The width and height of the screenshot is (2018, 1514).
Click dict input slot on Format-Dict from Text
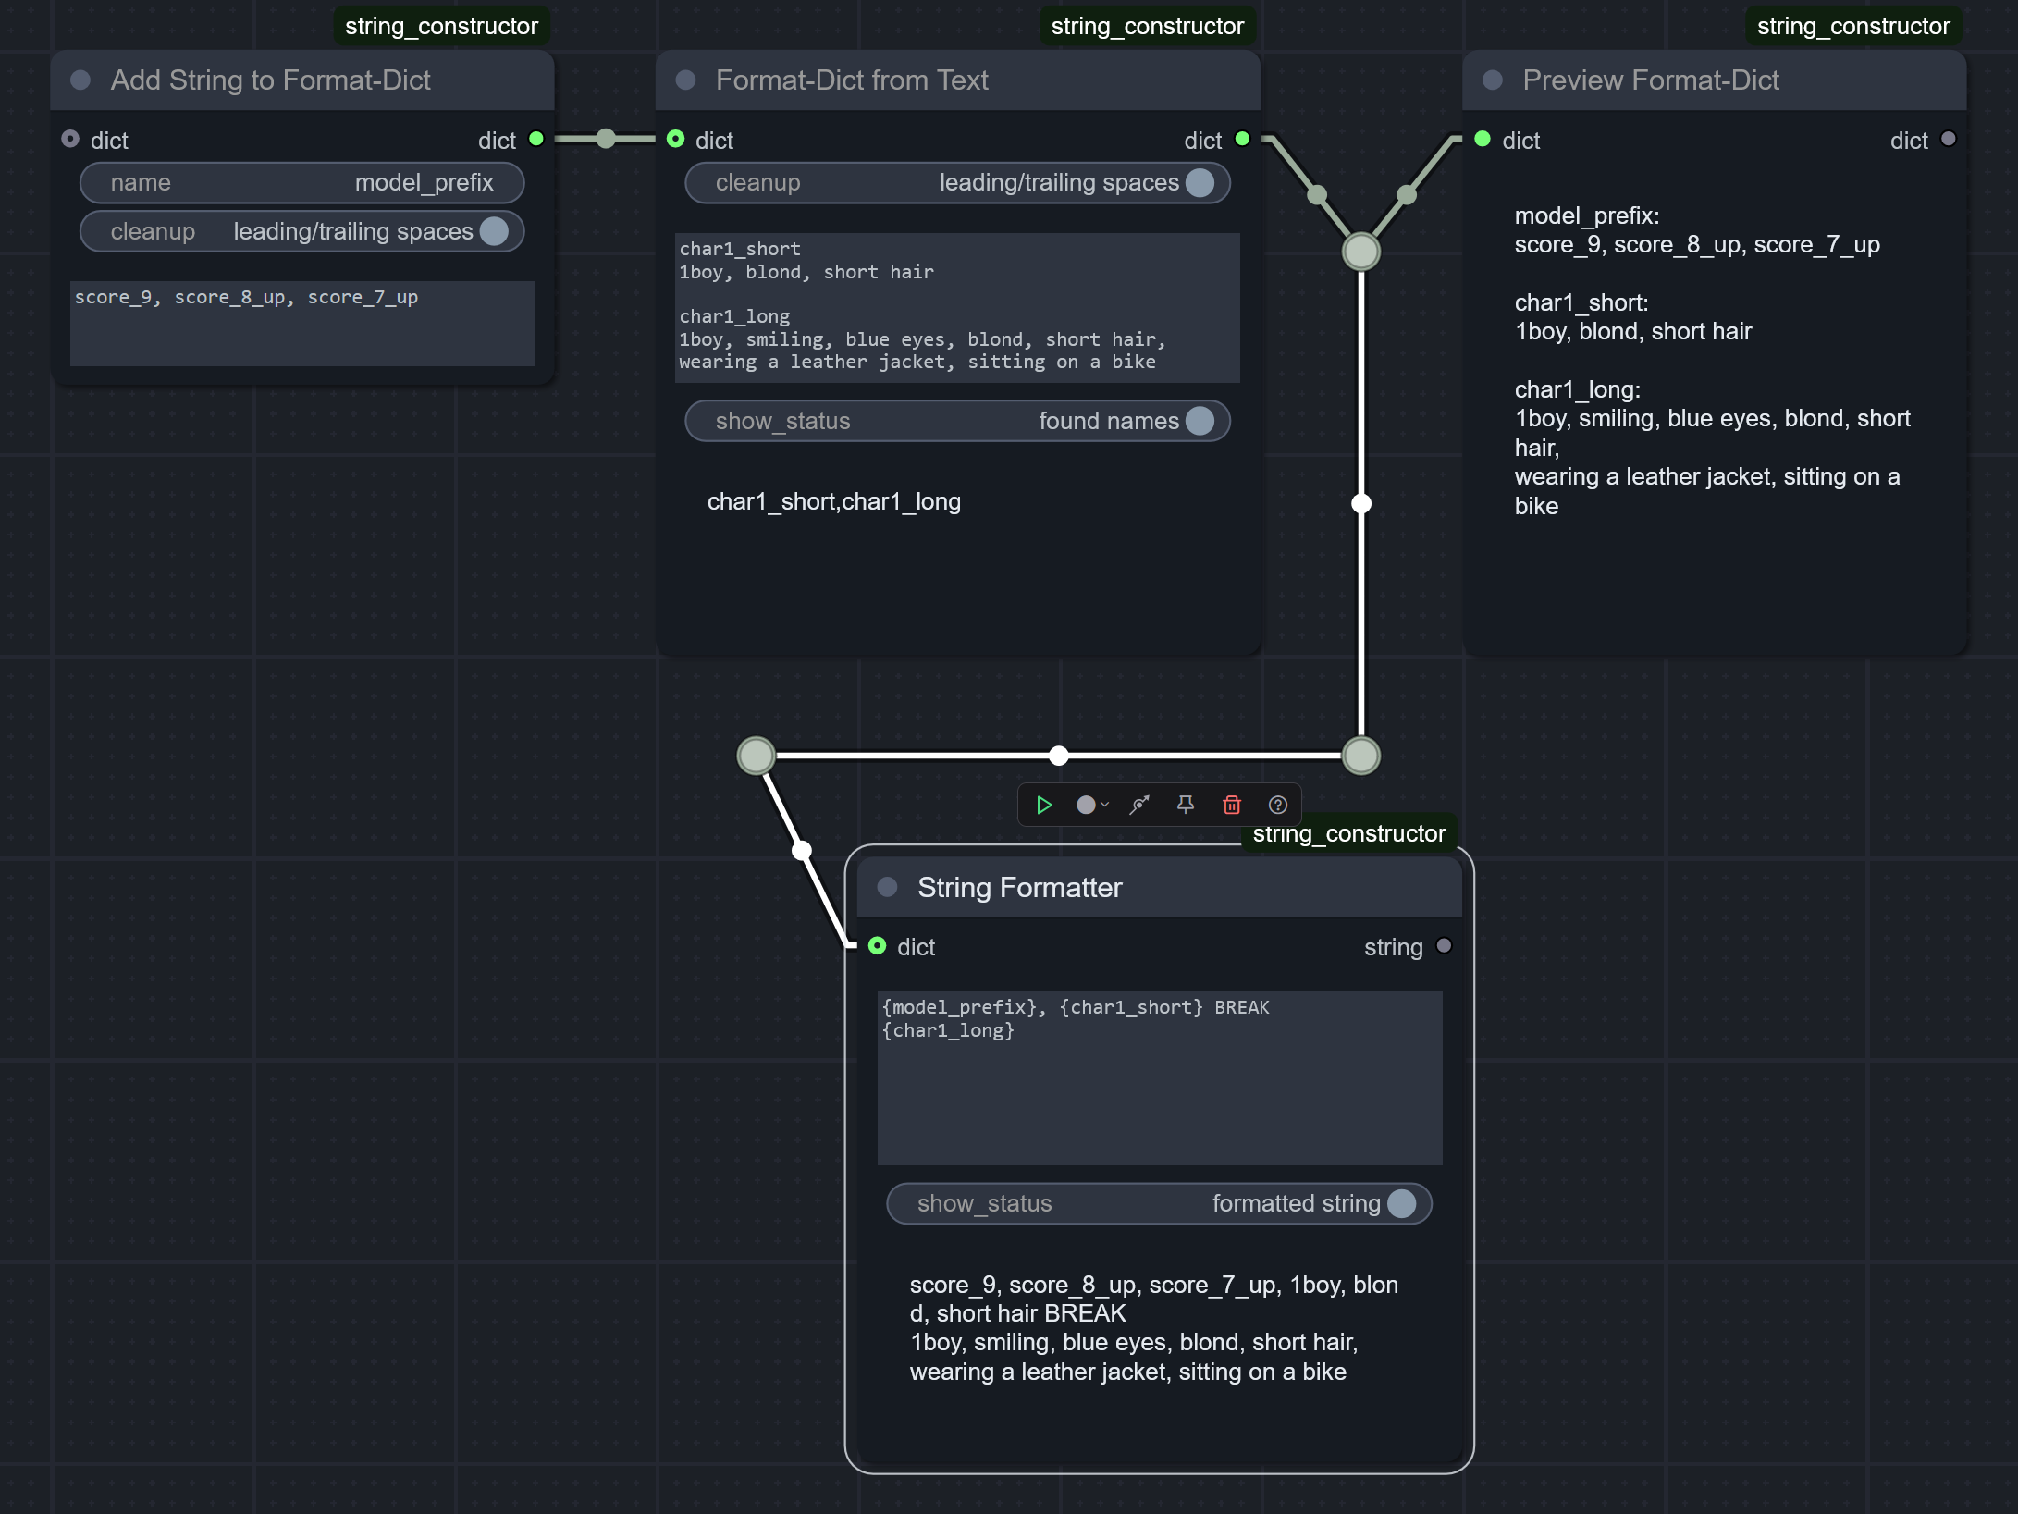tap(676, 140)
